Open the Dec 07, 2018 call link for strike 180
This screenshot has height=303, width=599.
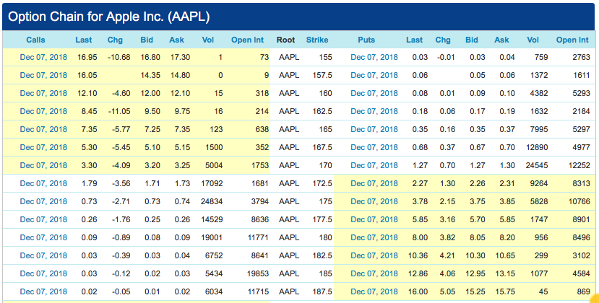click(x=43, y=237)
